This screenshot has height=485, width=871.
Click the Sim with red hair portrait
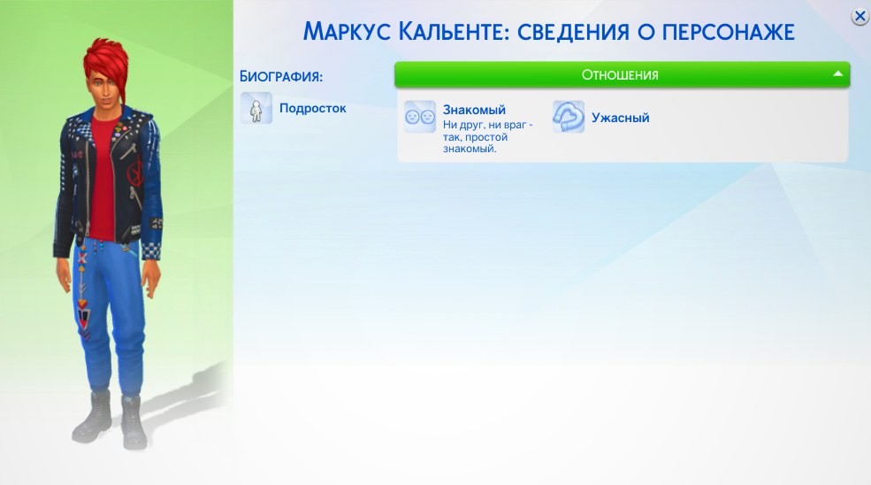coord(109,243)
